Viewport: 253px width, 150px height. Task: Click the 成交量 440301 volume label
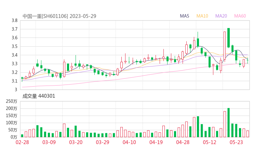pos(39,96)
